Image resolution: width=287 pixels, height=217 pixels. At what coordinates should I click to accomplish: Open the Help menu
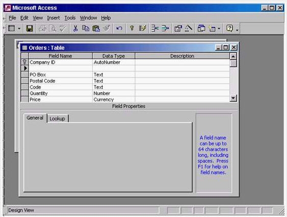coord(106,18)
